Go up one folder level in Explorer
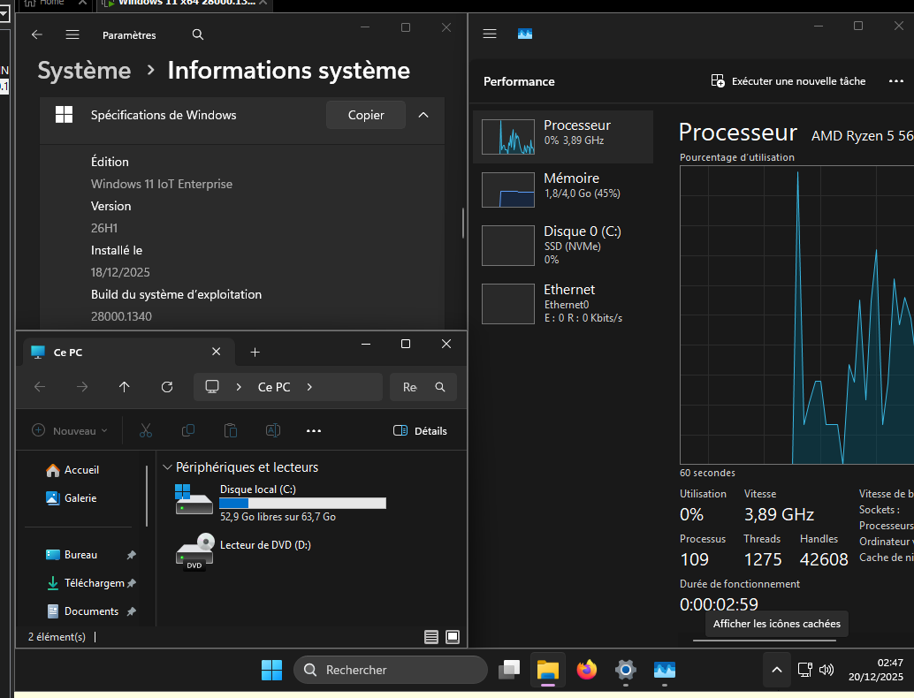914x698 pixels. click(x=125, y=387)
